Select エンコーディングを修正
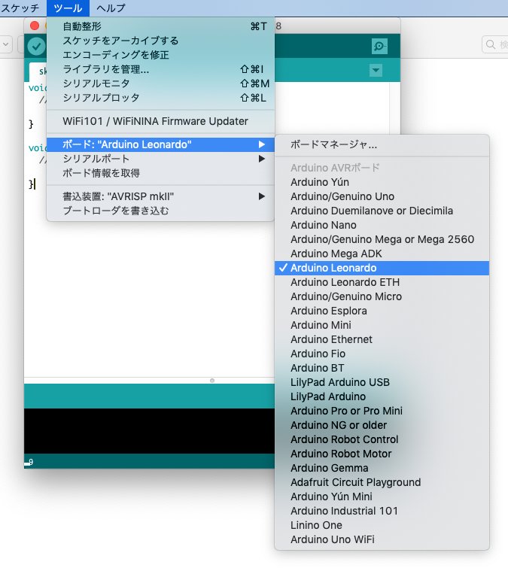 (x=160, y=55)
